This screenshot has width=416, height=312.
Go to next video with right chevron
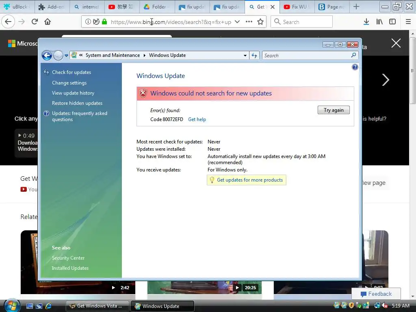(x=386, y=80)
